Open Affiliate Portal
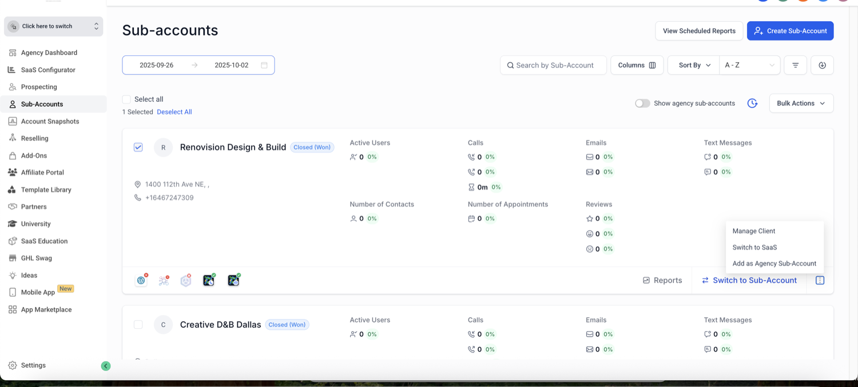The image size is (858, 387). 42,173
